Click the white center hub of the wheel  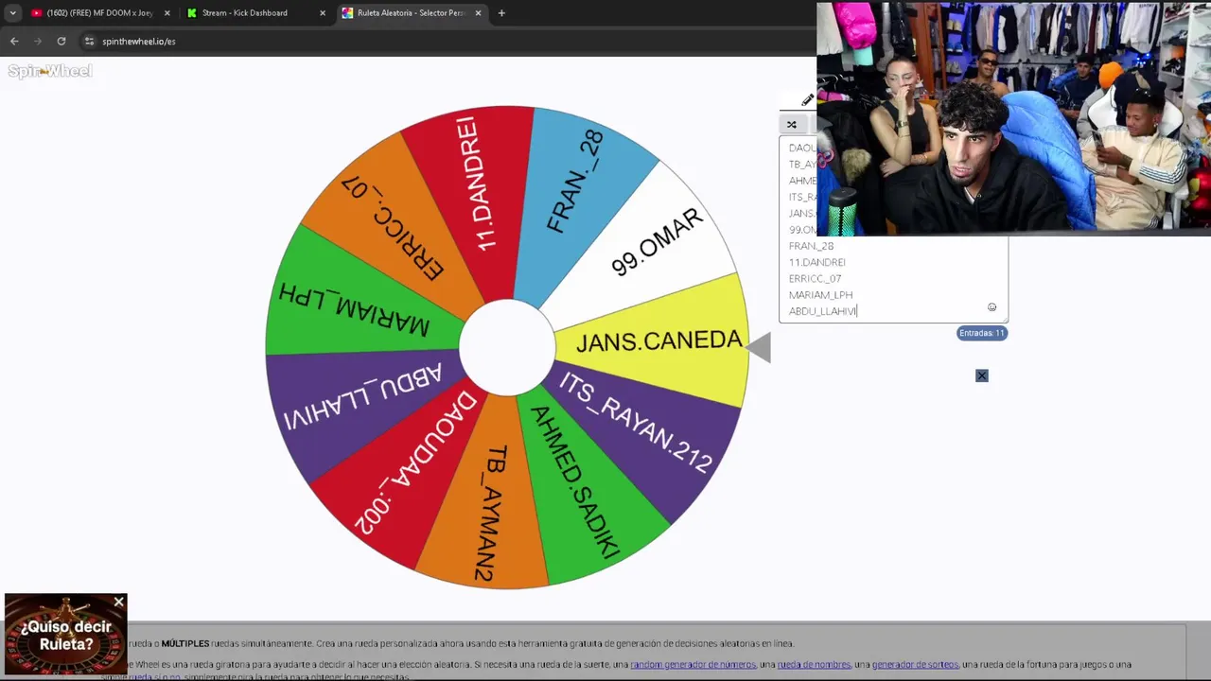(507, 348)
